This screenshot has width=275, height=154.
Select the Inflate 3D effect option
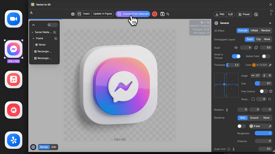tap(254, 31)
